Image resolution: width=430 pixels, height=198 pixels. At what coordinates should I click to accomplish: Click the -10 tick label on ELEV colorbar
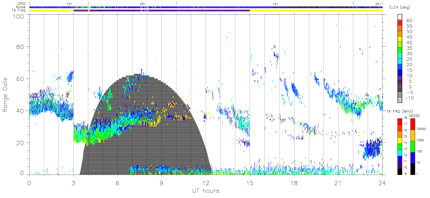409,98
